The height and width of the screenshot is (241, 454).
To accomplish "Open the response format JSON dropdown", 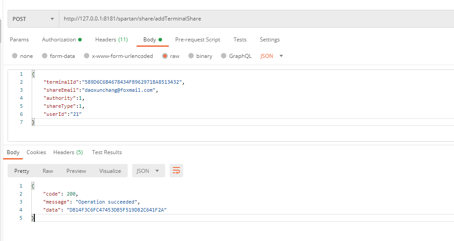I will pos(148,171).
